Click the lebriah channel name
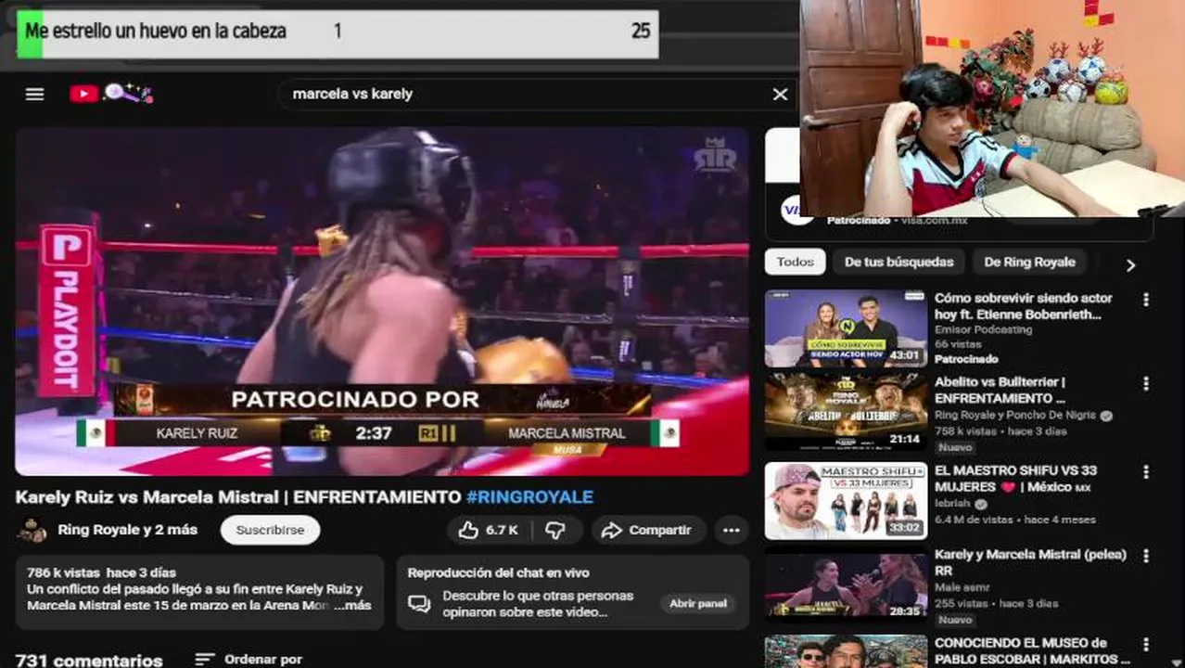 tap(952, 504)
